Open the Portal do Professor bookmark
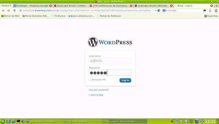219x124 pixels. [x=109, y=16]
